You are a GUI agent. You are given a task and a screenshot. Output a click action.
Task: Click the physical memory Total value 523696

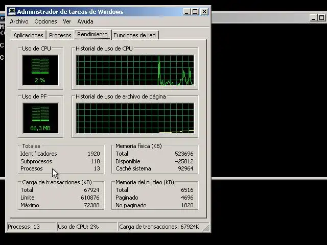[184, 154]
